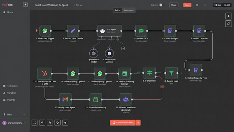Open the Answer FAQs node
Image resolution: width=234 pixels, height=132 pixels.
[x=141, y=31]
